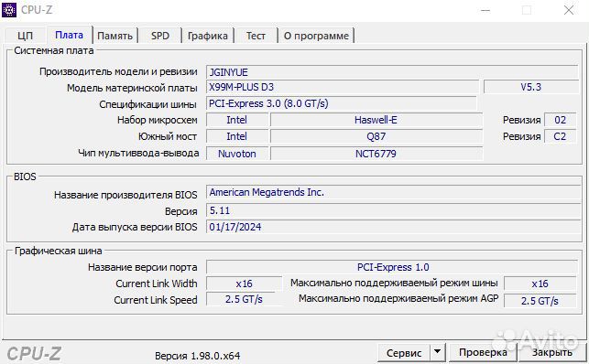
Task: Click the maximum supported x16 value
Action: click(x=540, y=284)
